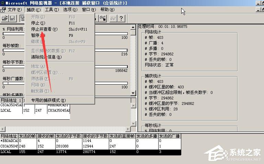264x164 pixels.
Task: Select the *BROADCAST row in station table
Action: [x=91, y=141]
